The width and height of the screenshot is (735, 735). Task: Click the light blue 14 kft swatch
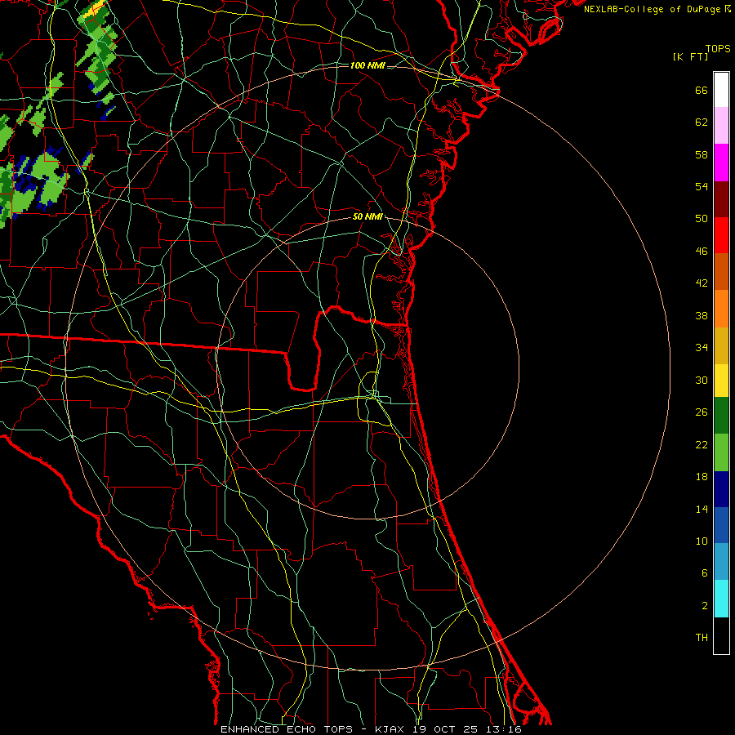(721, 562)
